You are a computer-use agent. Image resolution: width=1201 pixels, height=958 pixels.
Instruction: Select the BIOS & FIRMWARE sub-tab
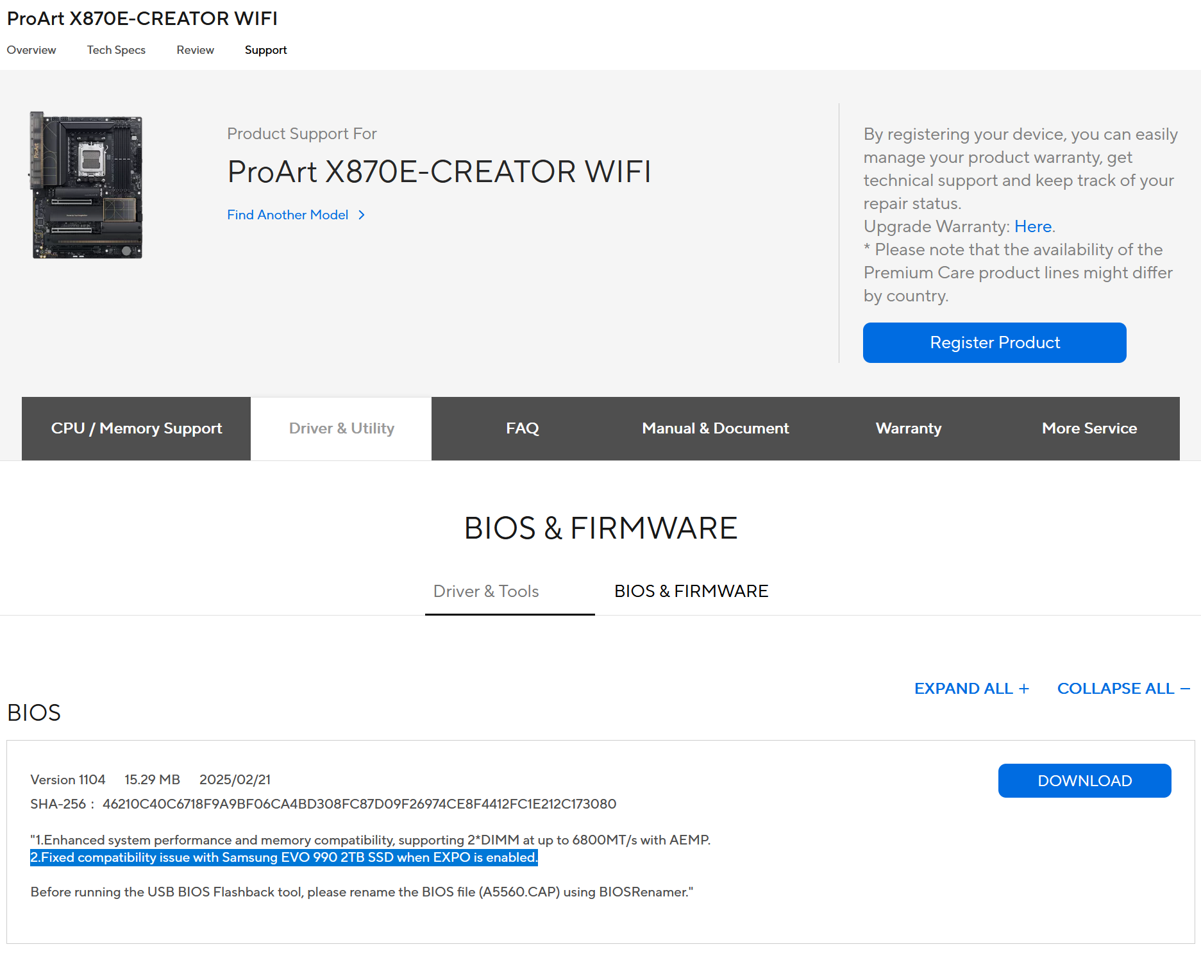(691, 591)
